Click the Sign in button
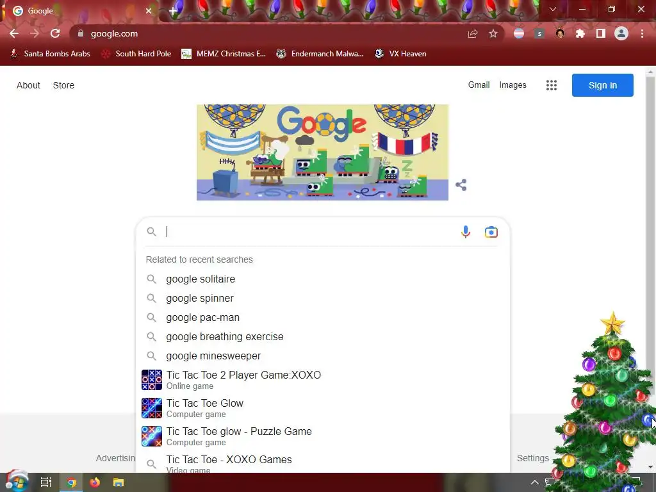This screenshot has width=656, height=492. [602, 85]
